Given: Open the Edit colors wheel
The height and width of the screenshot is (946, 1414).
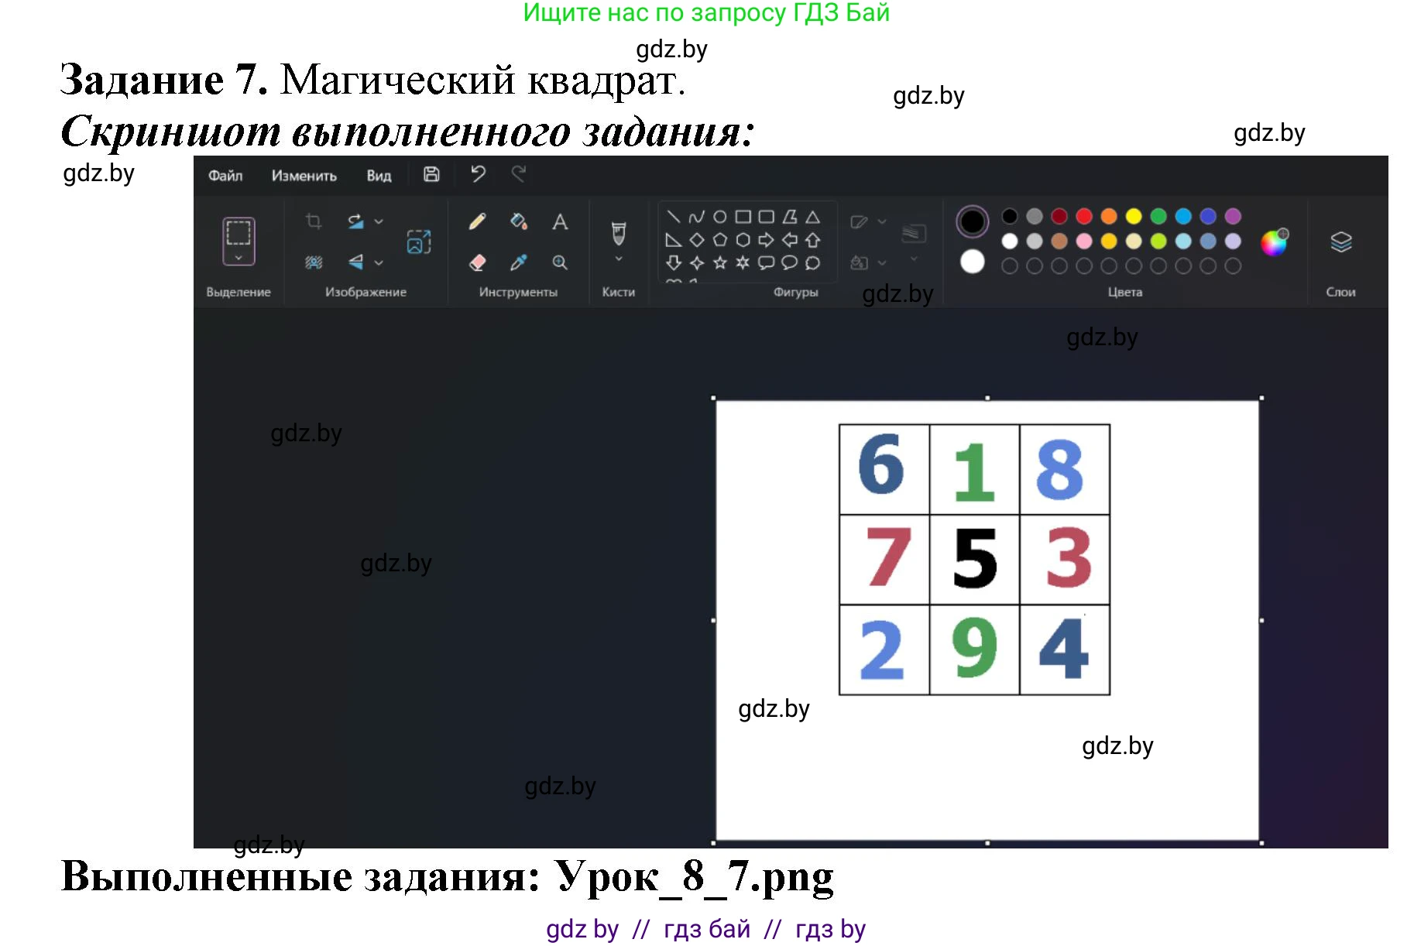Looking at the screenshot, I should pos(1274,242).
